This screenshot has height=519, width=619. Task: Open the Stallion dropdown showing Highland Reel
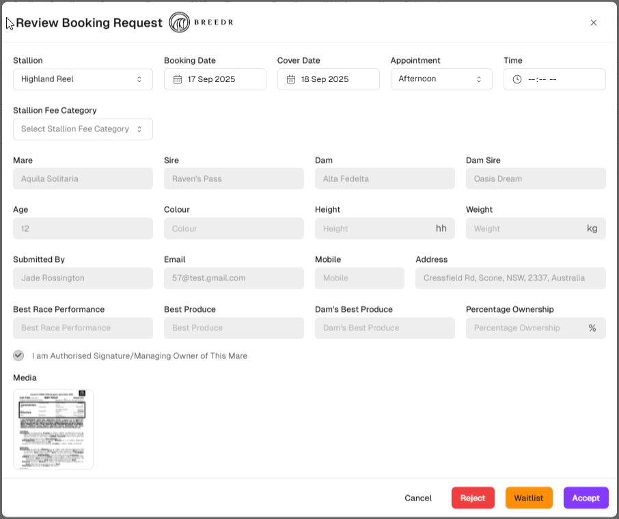pos(82,79)
